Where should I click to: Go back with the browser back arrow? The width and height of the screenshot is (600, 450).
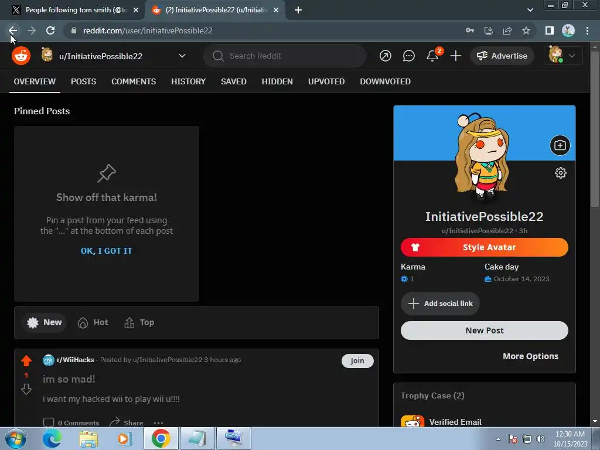[13, 30]
